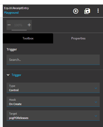Click the Search.. input box
The width and height of the screenshot is (103, 127).
[x=53, y=60]
